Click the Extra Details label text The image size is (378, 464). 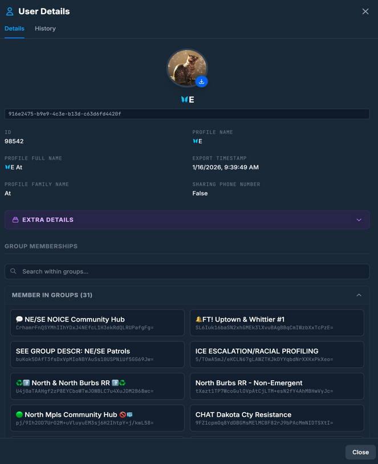click(x=48, y=220)
